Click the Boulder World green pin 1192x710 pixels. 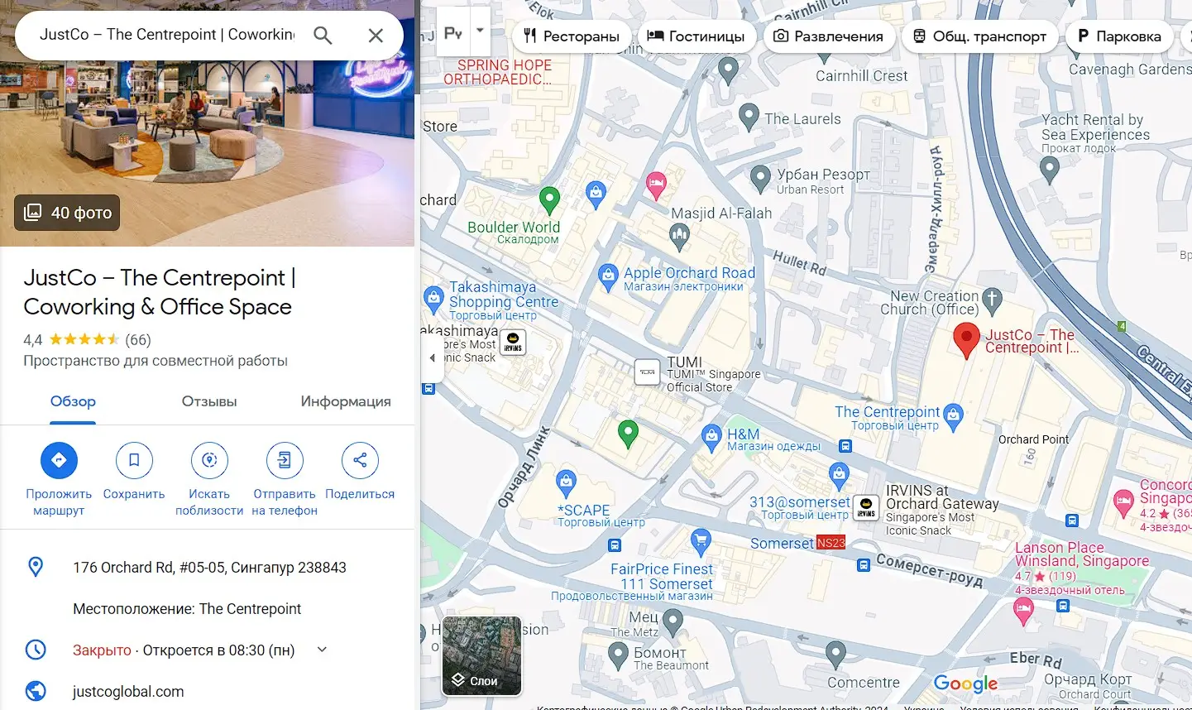click(x=549, y=199)
